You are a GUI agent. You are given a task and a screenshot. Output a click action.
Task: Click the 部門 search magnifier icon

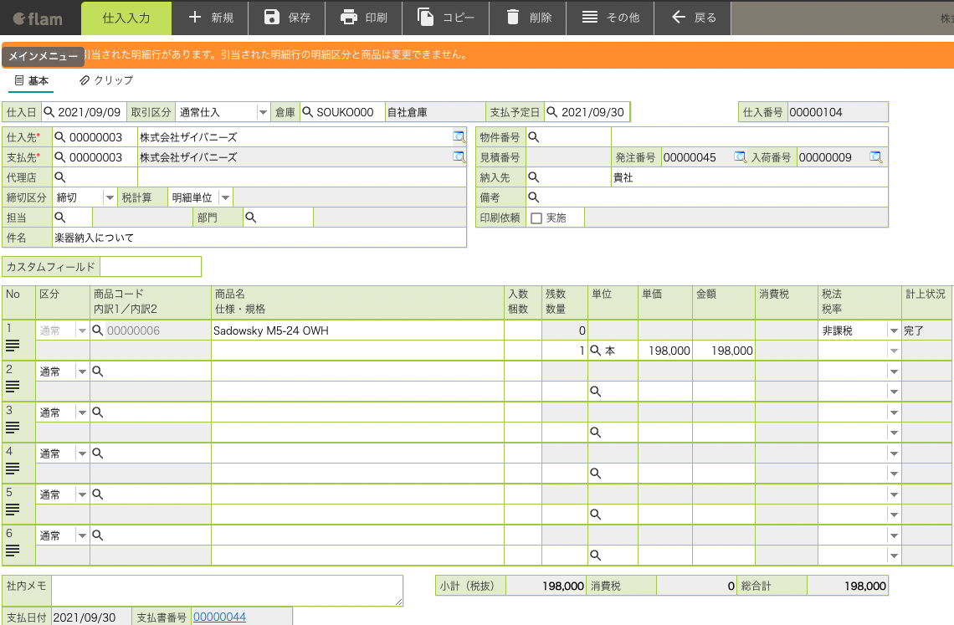251,218
